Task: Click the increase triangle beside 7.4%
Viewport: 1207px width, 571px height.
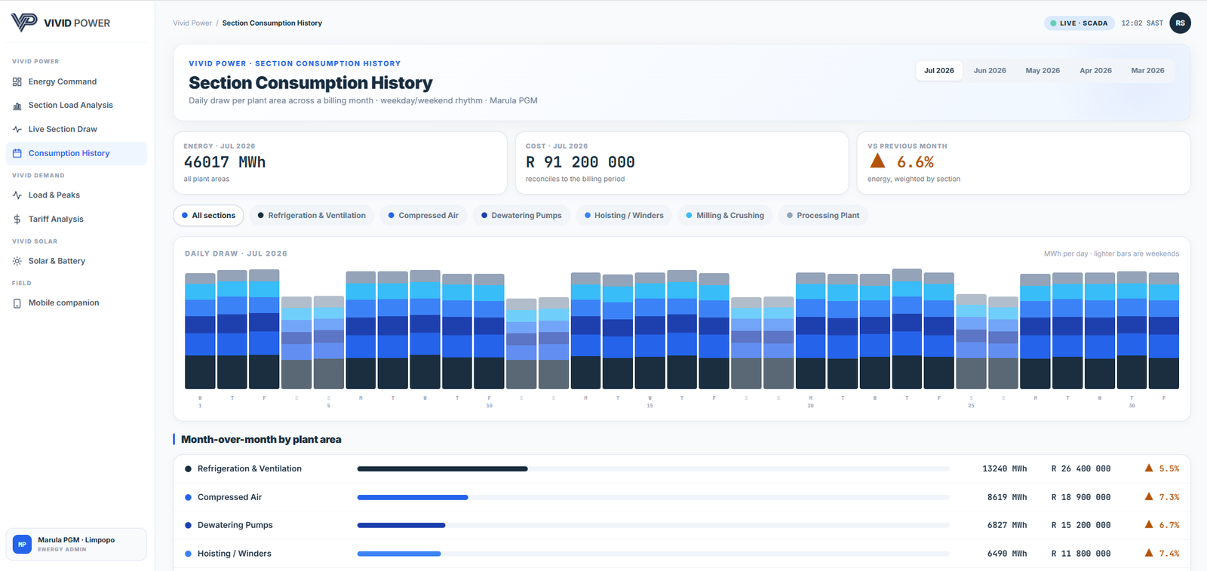Action: pyautogui.click(x=1149, y=553)
